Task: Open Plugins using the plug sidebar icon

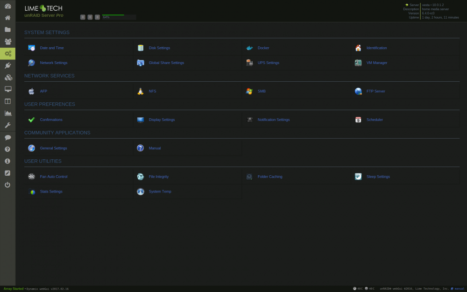Action: 8,65
